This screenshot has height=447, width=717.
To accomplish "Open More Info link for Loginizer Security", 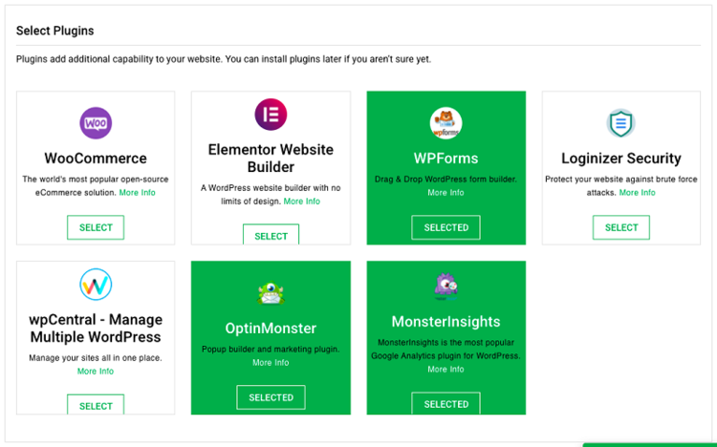I will 637,193.
